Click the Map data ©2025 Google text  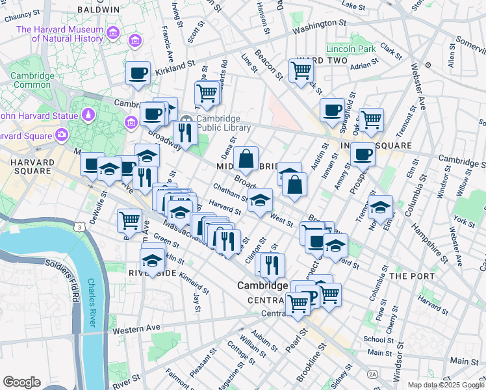pyautogui.click(x=436, y=385)
